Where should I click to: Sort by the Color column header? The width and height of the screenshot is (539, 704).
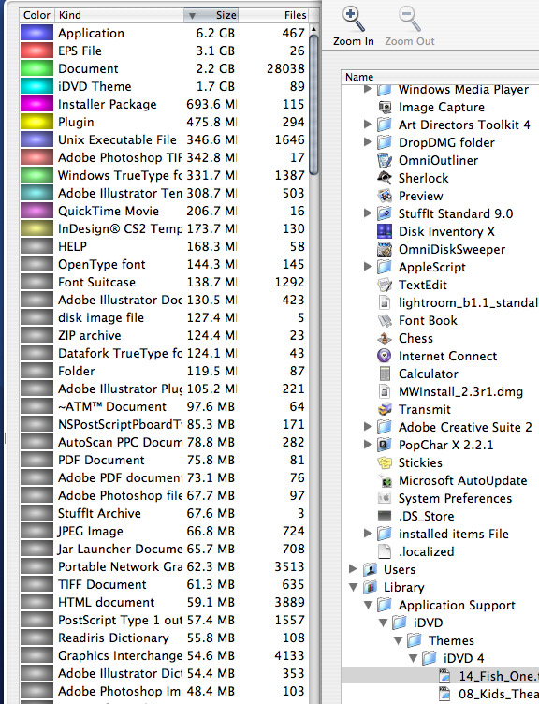(x=36, y=15)
